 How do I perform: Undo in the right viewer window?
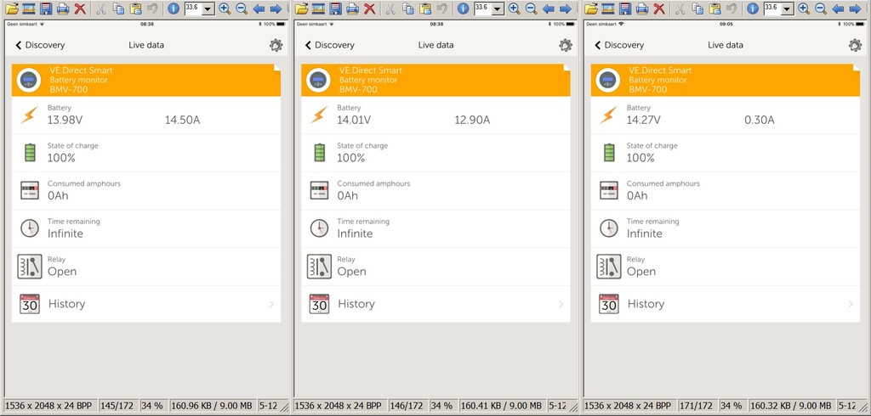pos(732,8)
